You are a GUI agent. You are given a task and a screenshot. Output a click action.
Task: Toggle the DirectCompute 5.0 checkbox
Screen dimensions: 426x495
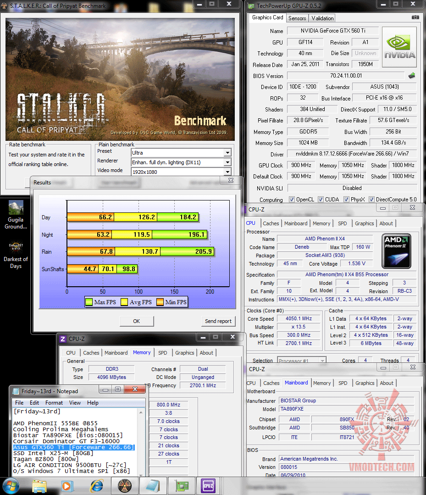(x=372, y=199)
